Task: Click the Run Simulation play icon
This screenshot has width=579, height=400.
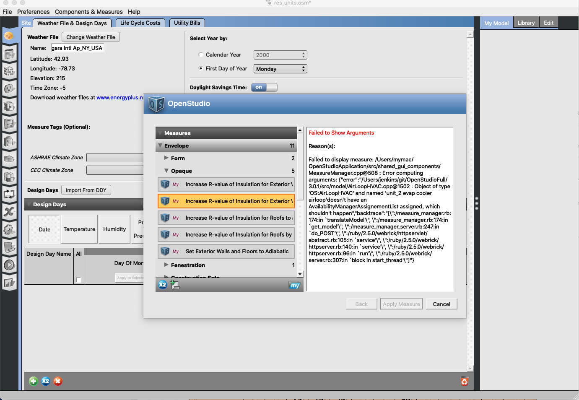Action: coord(9,265)
